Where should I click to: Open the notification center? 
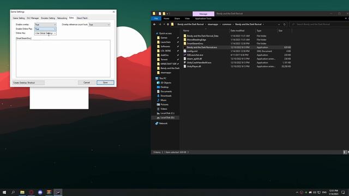(343, 192)
